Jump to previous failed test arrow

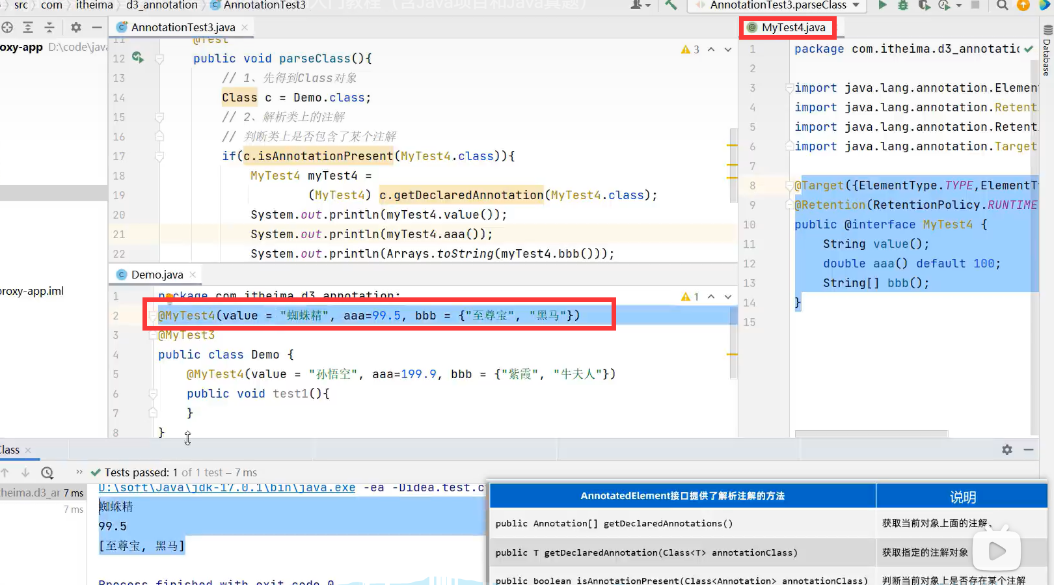coord(5,472)
